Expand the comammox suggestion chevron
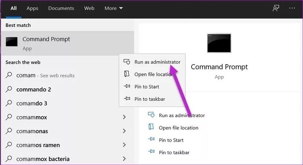 124,117
